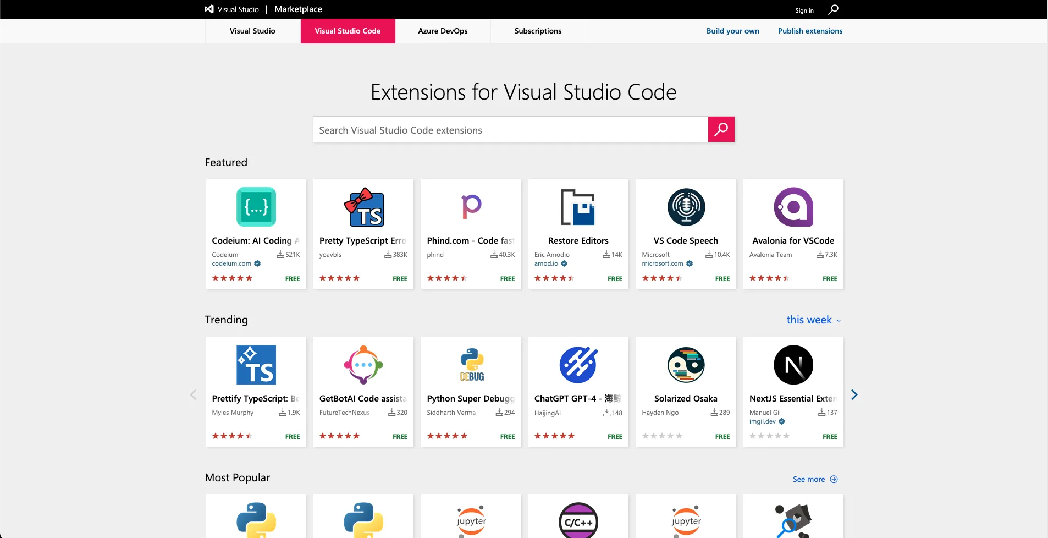Open the codeium.com publisher link
Image resolution: width=1048 pixels, height=538 pixels.
231,263
